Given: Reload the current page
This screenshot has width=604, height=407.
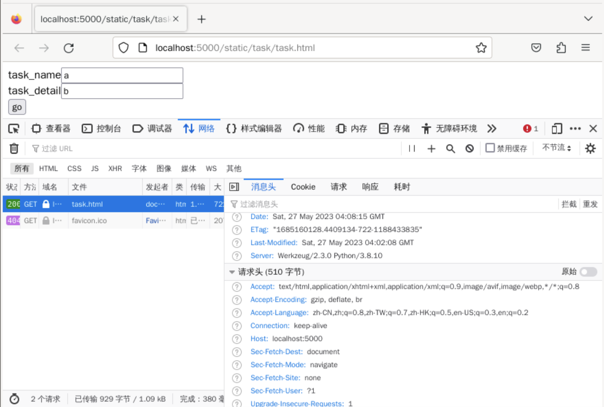Looking at the screenshot, I should pyautogui.click(x=69, y=48).
